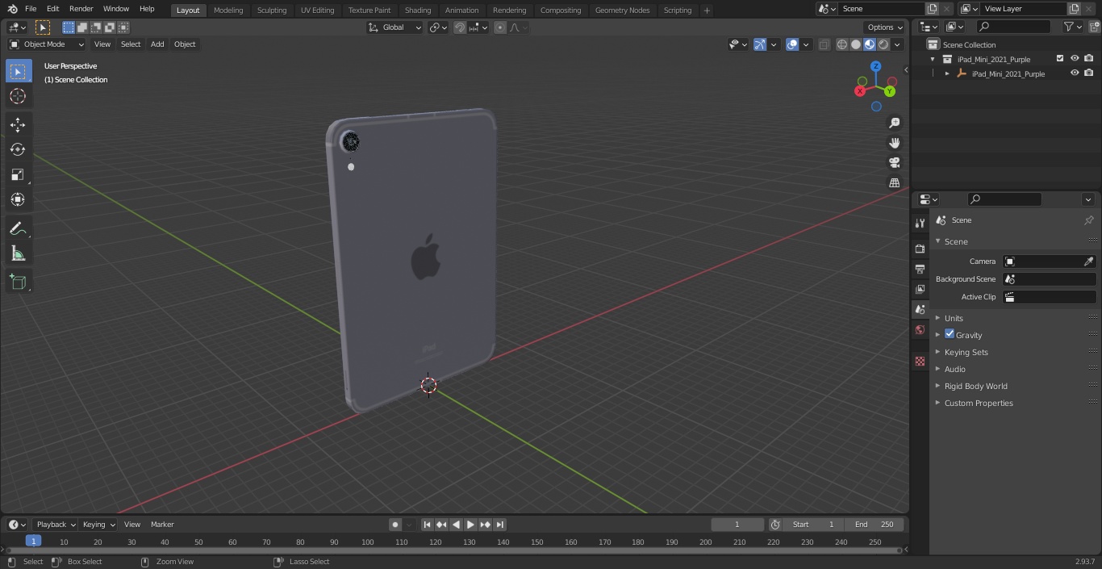This screenshot has width=1102, height=569.
Task: Toggle camera view with camera icon
Action: [894, 162]
